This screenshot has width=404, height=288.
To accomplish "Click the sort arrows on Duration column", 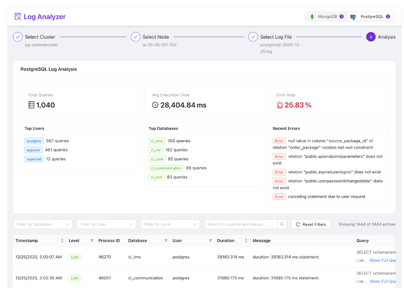I will point(246,240).
